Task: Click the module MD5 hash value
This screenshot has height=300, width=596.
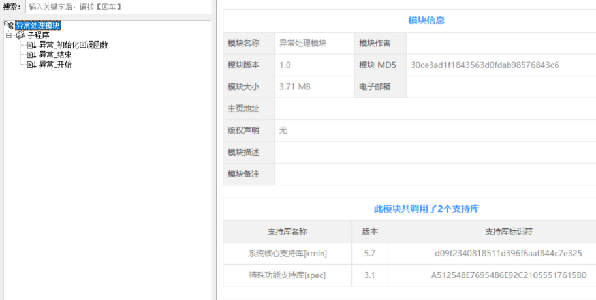Action: (x=485, y=65)
